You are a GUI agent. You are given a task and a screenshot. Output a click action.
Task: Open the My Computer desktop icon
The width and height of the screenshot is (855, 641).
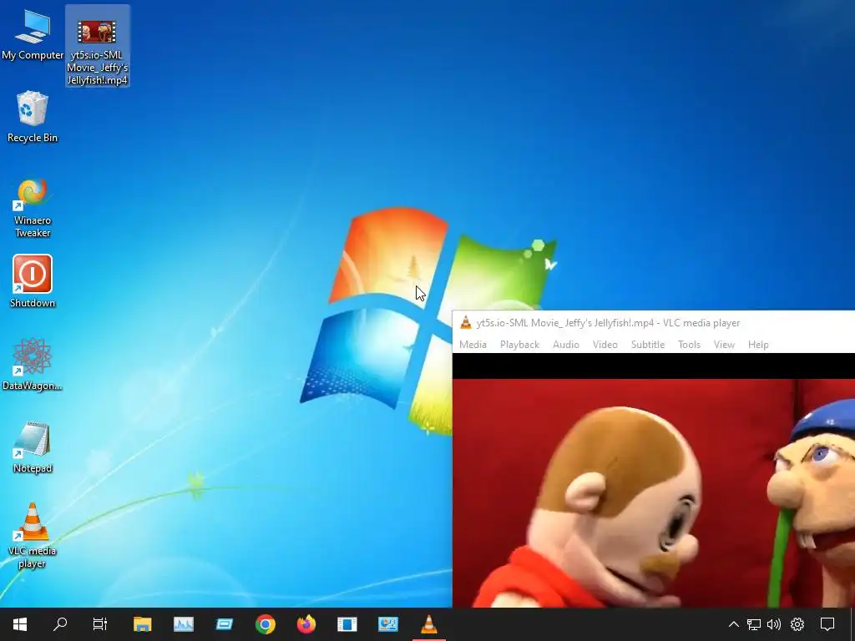click(x=33, y=35)
